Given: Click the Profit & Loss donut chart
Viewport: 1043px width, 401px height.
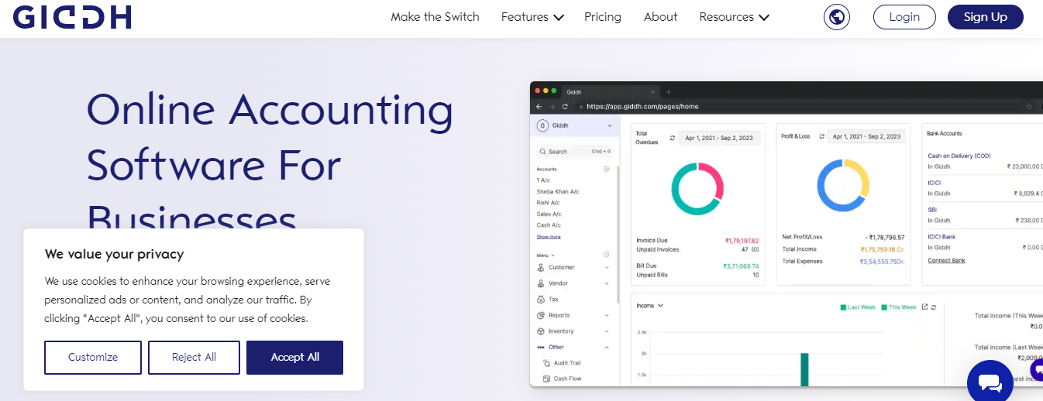Looking at the screenshot, I should point(843,187).
